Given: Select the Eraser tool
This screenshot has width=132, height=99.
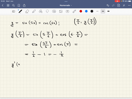Looking at the screenshot, I should pyautogui.click(x=27, y=11).
